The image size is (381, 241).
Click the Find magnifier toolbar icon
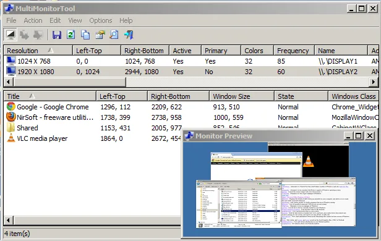(x=114, y=35)
